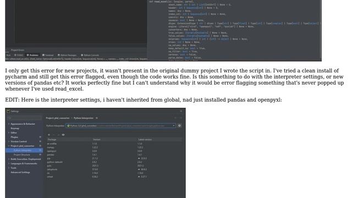Viewport: 352px width, 198px height.
Task: Select the setuptools package row
Action: click(114, 169)
